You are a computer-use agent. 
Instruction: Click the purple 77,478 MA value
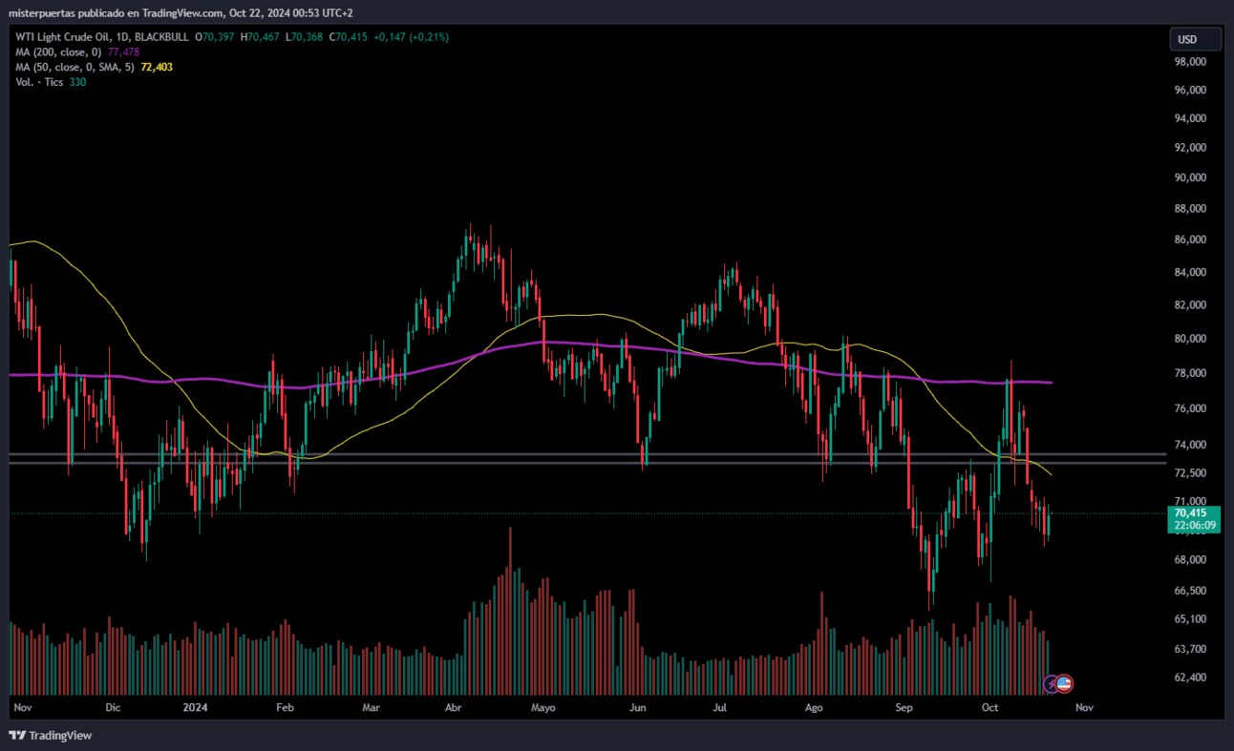[123, 52]
